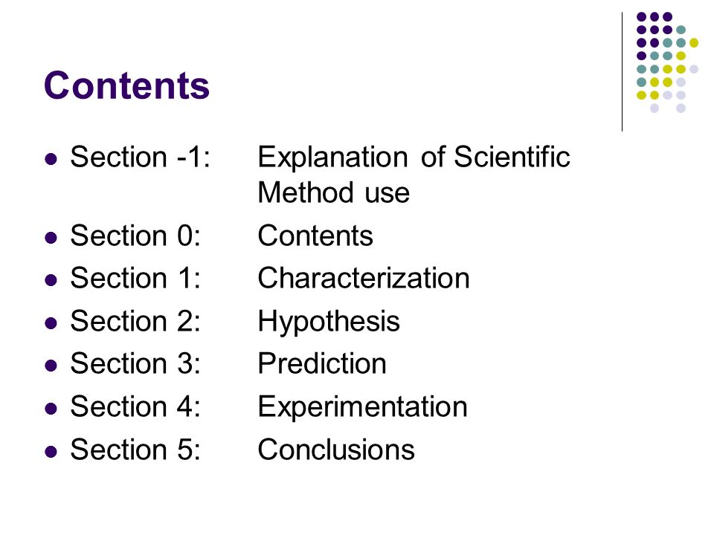
Task: Select the "Section 2:" label
Action: click(135, 321)
